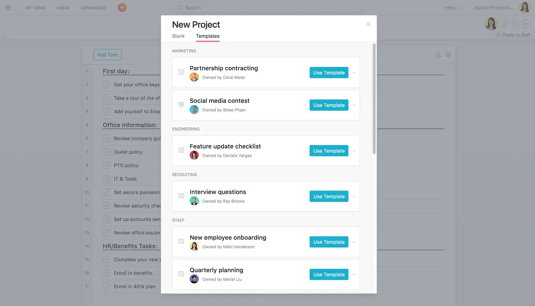Image resolution: width=535 pixels, height=306 pixels.
Task: Expand options arrow for New employee onboarding
Action: 354,242
